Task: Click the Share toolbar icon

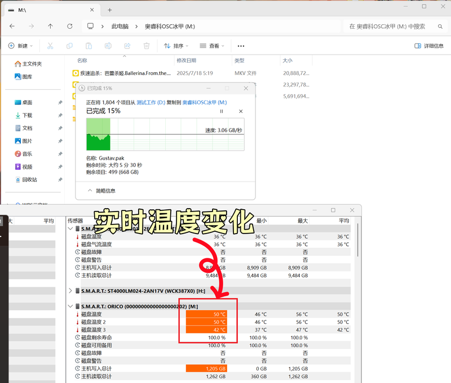Action: (127, 46)
